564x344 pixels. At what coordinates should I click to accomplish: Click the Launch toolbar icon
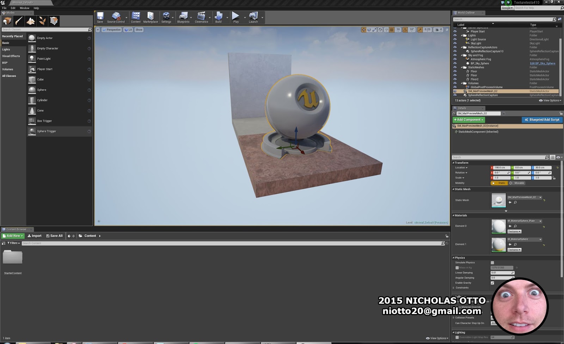[x=253, y=17]
